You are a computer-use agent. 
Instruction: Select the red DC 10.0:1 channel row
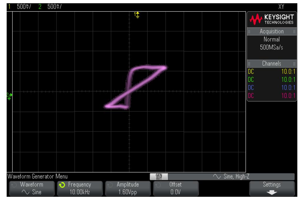point(272,96)
